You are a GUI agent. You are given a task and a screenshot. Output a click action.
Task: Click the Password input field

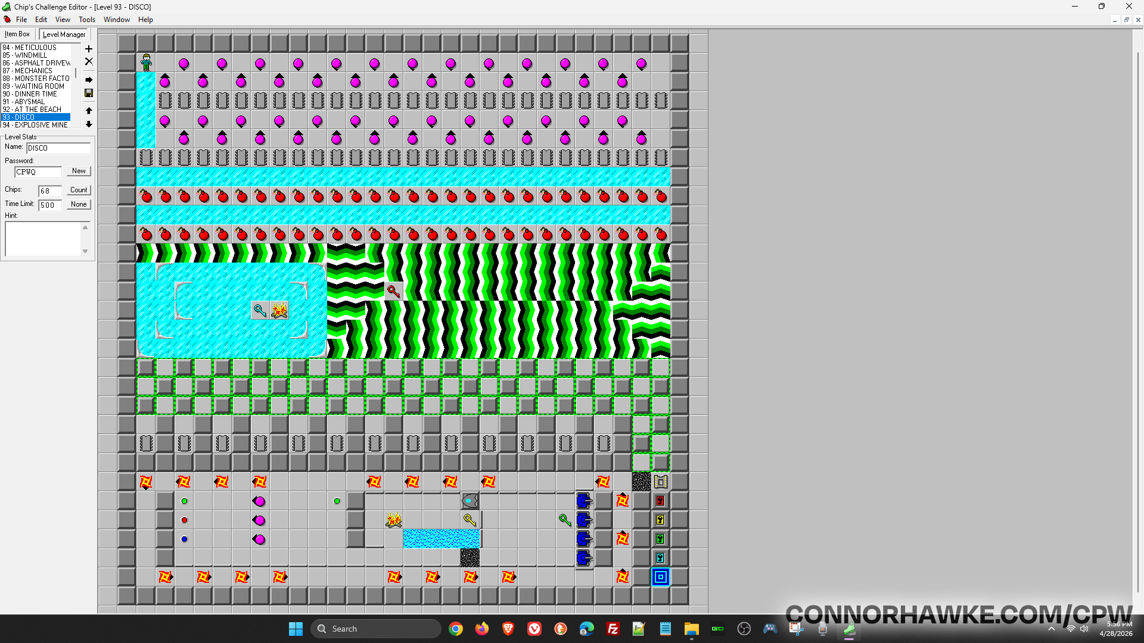click(38, 172)
